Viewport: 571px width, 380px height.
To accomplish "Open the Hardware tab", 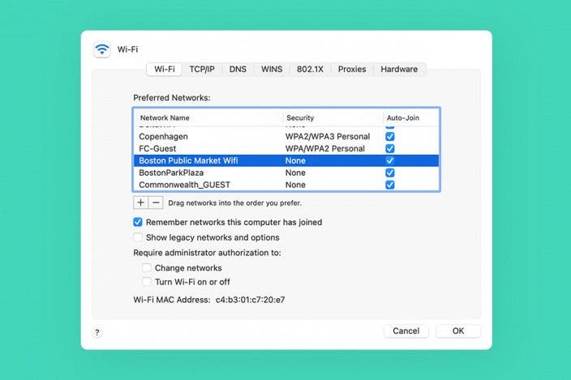I will 399,70.
